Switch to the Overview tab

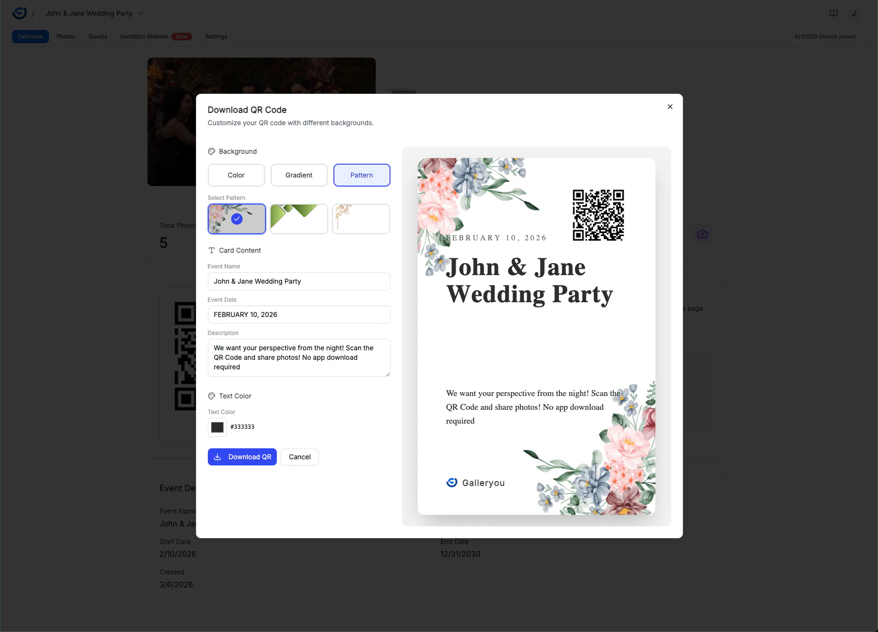(x=30, y=37)
